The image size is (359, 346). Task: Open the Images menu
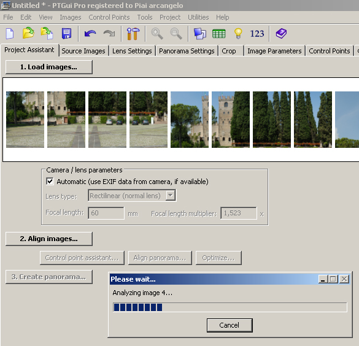71,17
